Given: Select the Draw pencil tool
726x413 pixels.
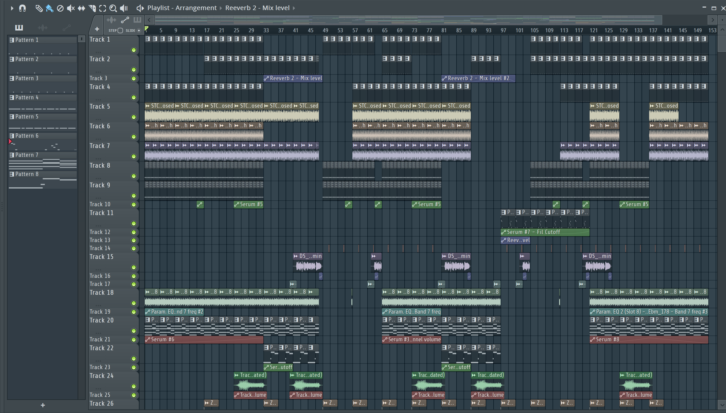Looking at the screenshot, I should pos(39,8).
